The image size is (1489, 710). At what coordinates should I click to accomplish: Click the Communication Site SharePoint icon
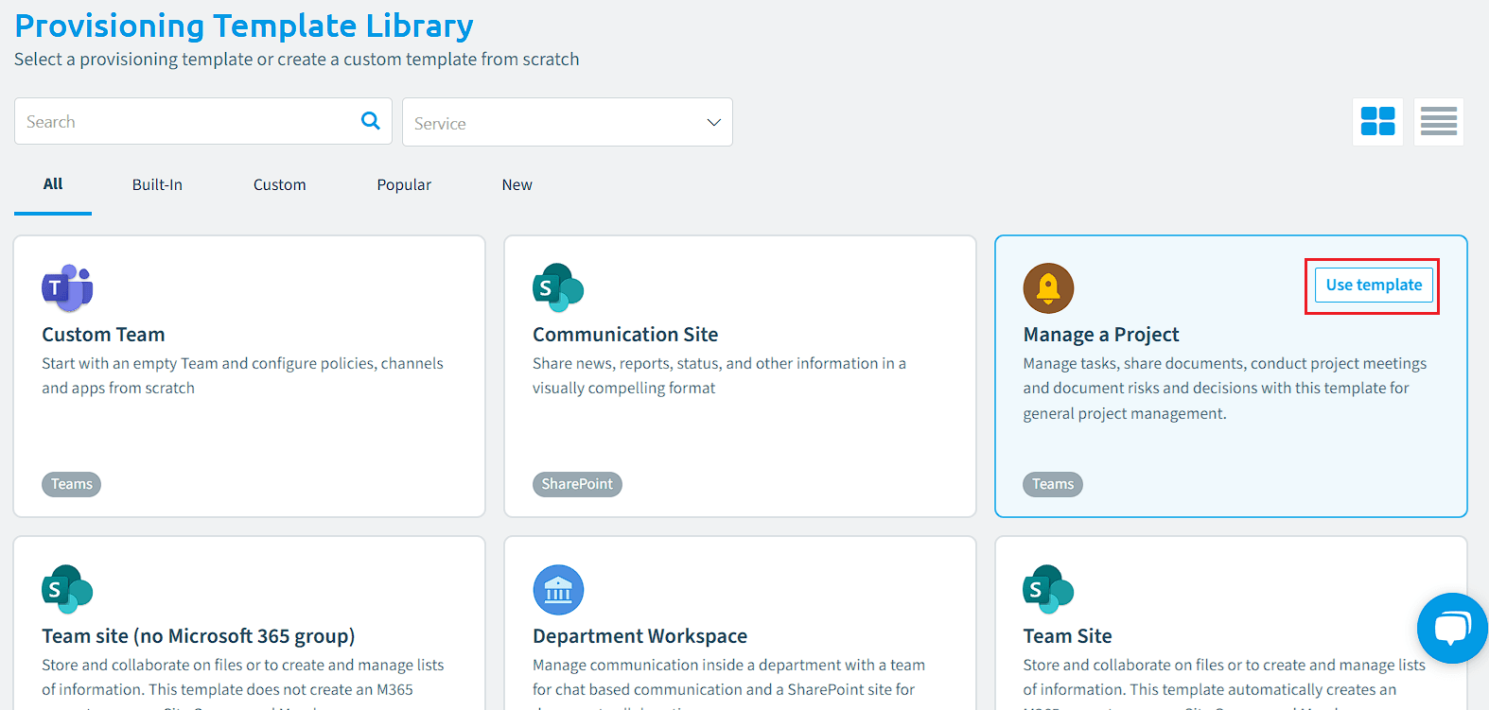point(558,287)
